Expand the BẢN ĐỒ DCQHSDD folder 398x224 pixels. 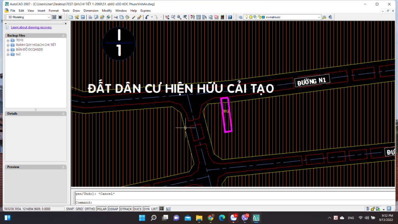point(8,50)
